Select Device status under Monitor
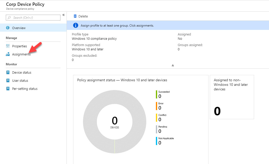This screenshot has height=164, width=269. 22,72
